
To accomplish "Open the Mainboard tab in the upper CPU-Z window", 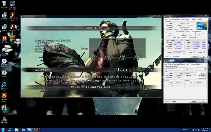I will point(177,19).
